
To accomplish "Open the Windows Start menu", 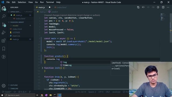I will click(x=2, y=95).
